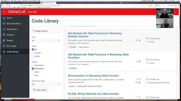The width and height of the screenshot is (181, 101).
Task: Click the Code Library page heading
Action: (x=45, y=21)
